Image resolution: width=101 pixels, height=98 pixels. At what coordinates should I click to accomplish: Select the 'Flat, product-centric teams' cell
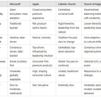43,28
